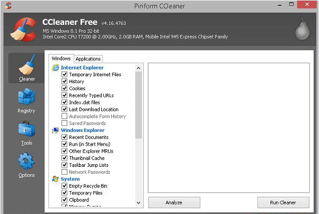Click inside the empty results pane

229,128
